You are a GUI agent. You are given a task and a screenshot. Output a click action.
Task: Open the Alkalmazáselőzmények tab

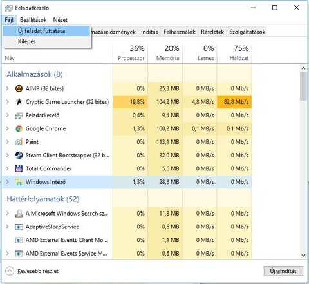115,32
